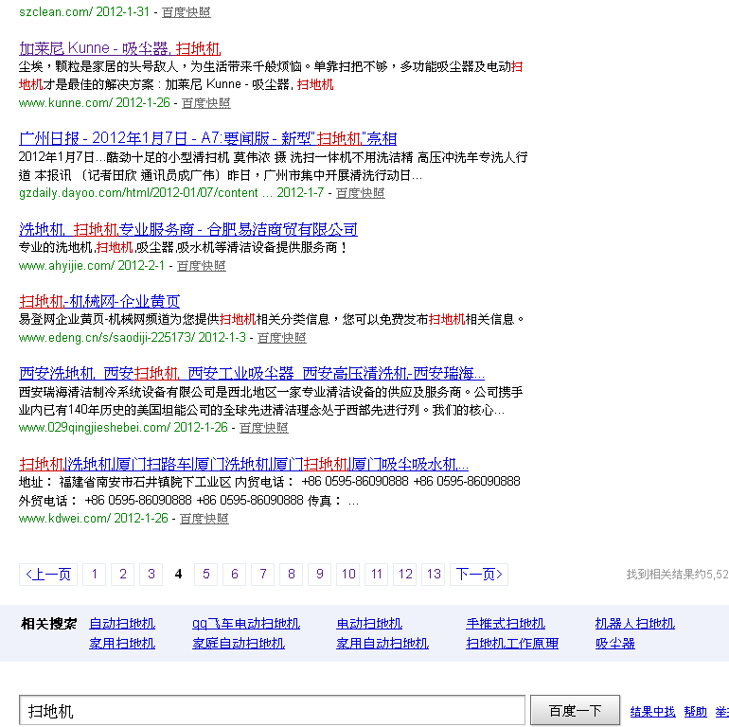
Task: Open 百度快照 for www.kdwei.com result
Action: pos(204,519)
